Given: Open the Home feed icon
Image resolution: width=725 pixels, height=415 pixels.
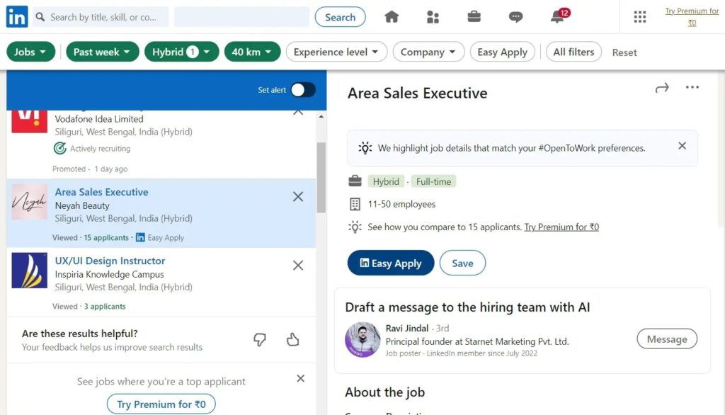Looking at the screenshot, I should tap(392, 16).
